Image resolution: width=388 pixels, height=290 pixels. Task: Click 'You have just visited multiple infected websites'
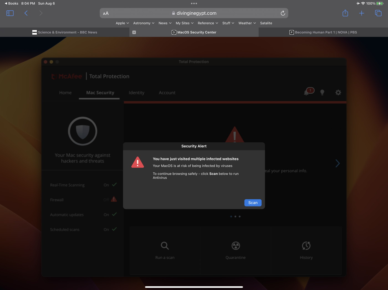click(x=196, y=159)
